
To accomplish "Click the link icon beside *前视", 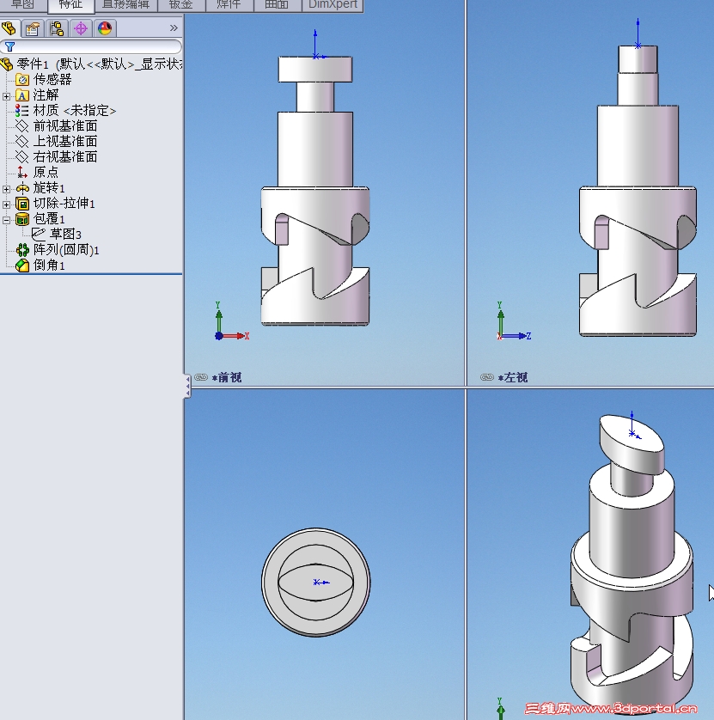I will [201, 377].
